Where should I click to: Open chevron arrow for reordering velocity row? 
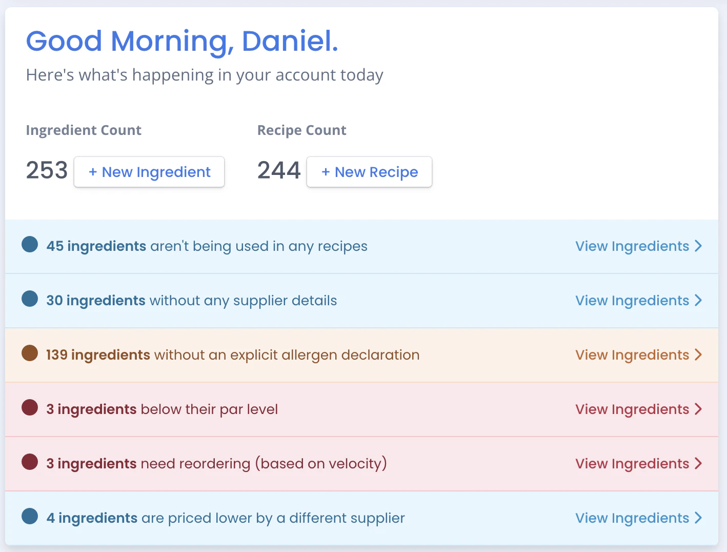698,464
